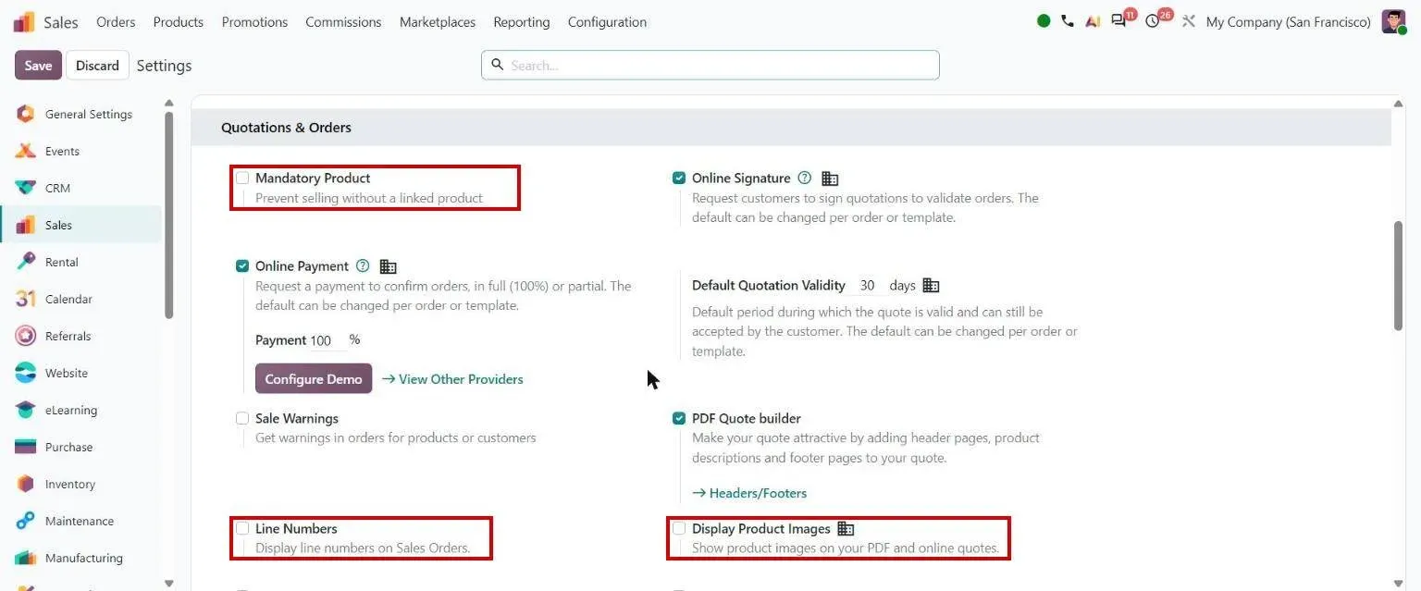Click the Configure Demo button
The image size is (1421, 591).
point(314,378)
